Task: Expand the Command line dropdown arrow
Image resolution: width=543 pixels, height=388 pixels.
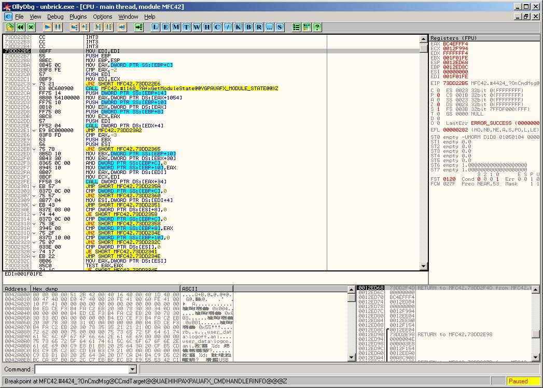Action: [x=132, y=369]
